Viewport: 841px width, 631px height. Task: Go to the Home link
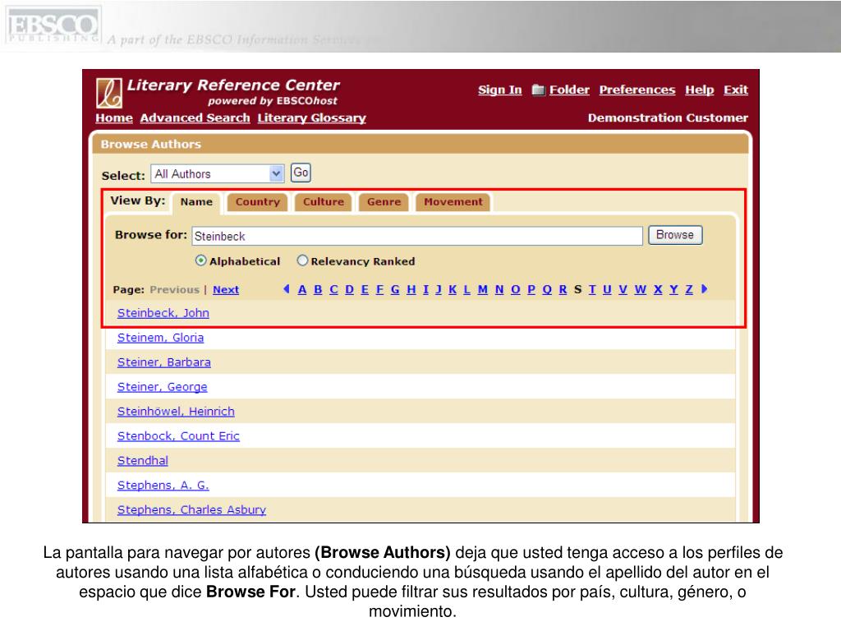[x=114, y=118]
